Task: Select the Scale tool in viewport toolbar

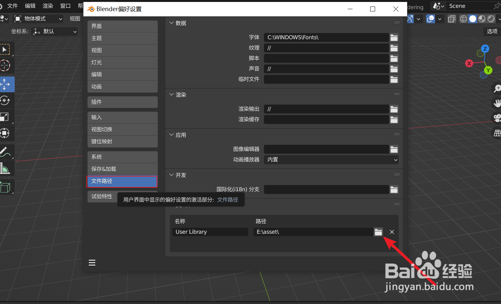Action: point(5,117)
